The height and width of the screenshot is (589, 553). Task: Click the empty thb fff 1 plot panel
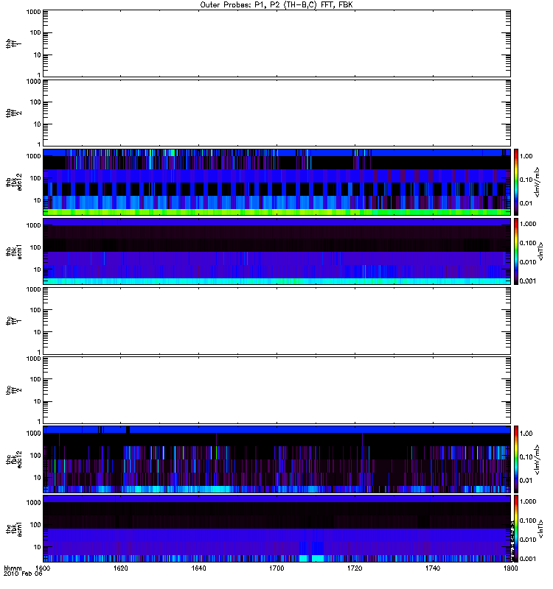pos(276,43)
